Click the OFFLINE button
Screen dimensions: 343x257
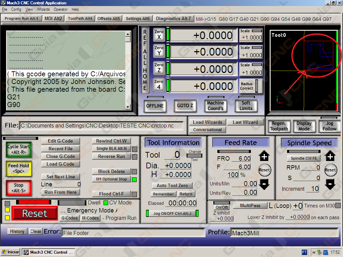click(x=155, y=106)
